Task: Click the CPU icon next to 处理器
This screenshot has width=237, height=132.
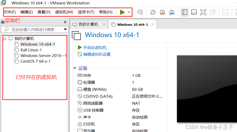Action: tap(80, 82)
